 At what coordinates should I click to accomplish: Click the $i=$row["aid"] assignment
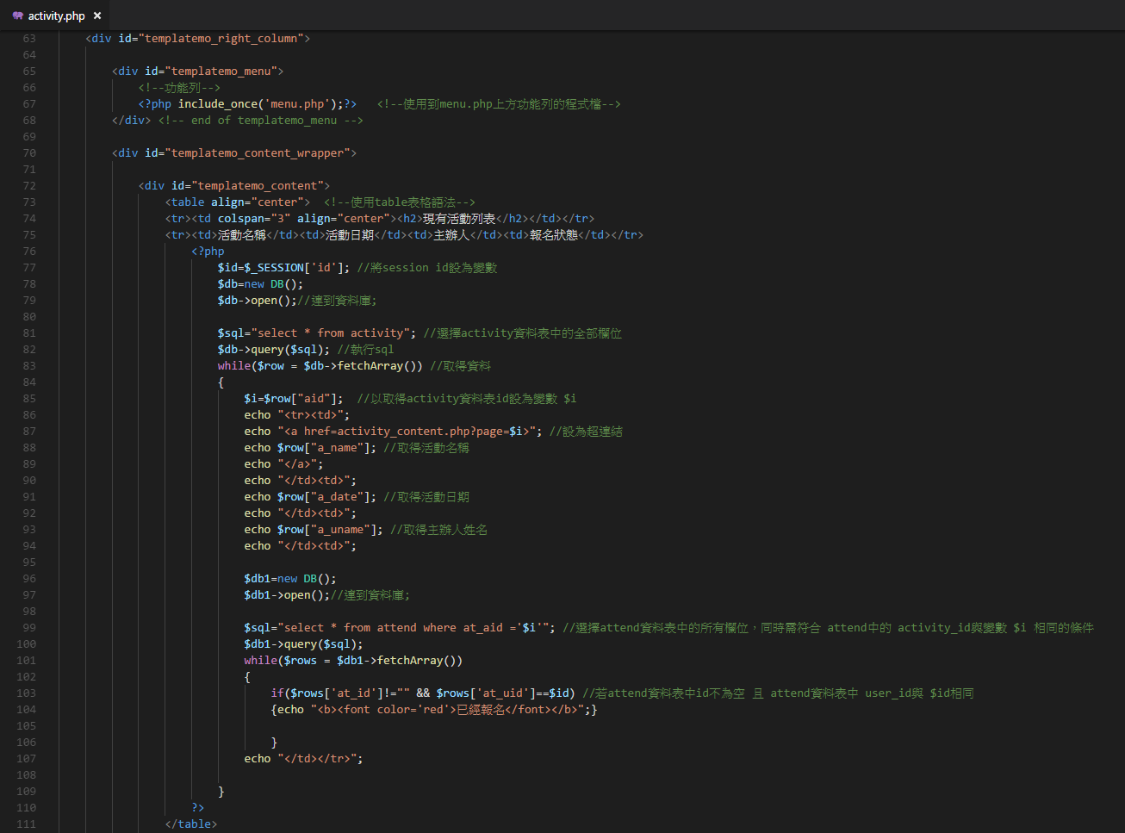tap(293, 399)
